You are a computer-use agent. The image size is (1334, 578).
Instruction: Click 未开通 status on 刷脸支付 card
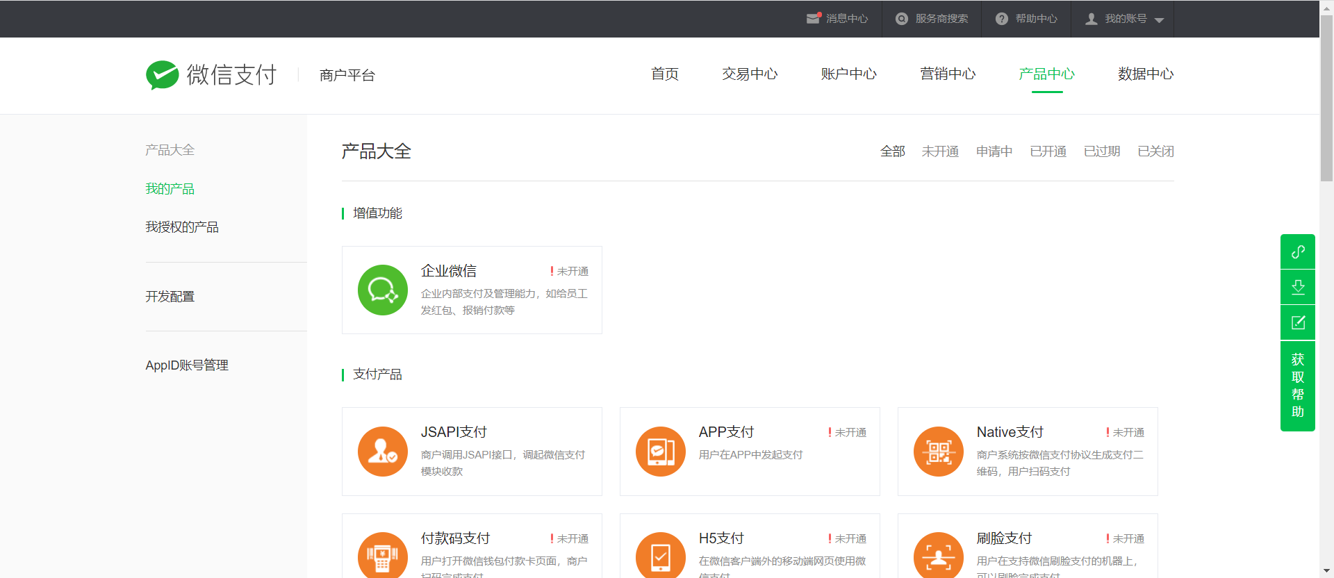1125,539
